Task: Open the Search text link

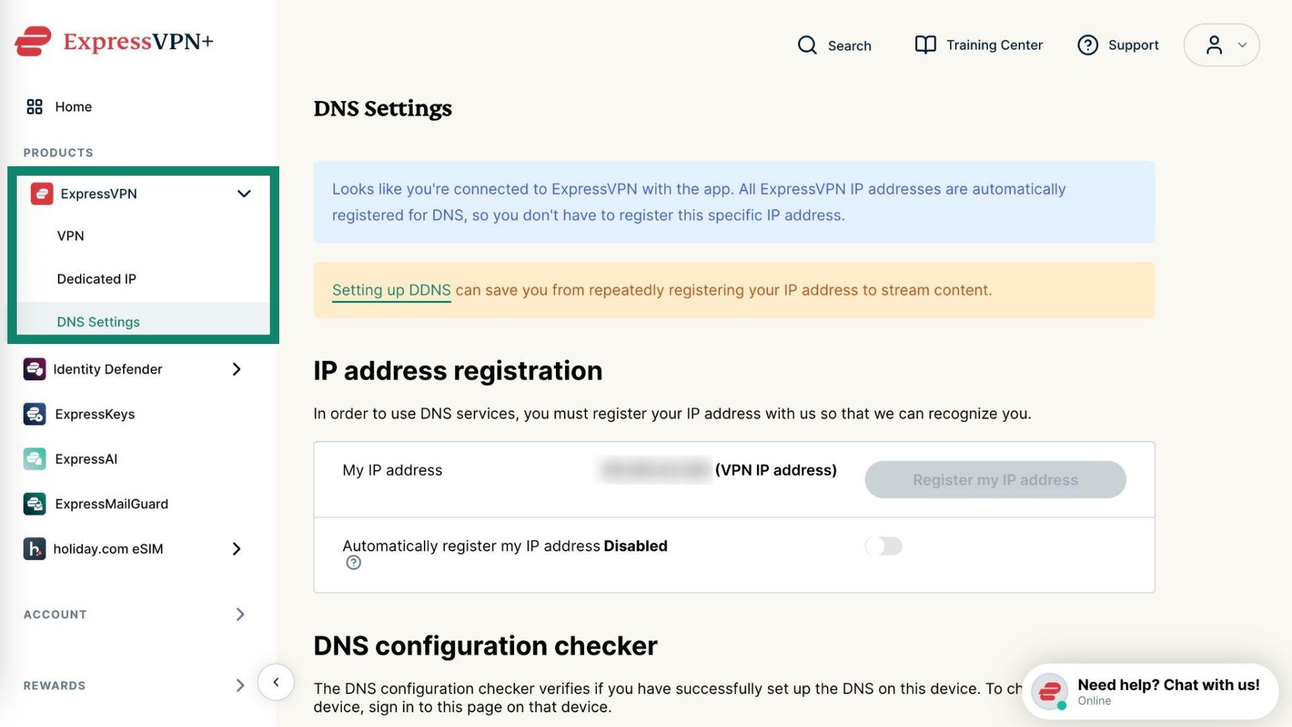Action: pyautogui.click(x=849, y=46)
